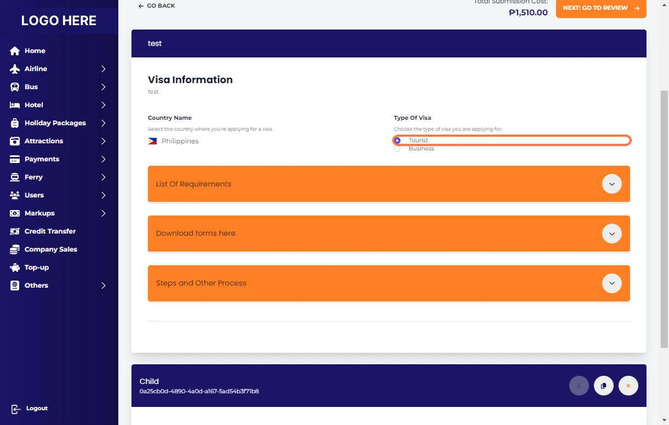Open the Payments menu item
Viewport: 669px width, 425px height.
pyautogui.click(x=42, y=159)
